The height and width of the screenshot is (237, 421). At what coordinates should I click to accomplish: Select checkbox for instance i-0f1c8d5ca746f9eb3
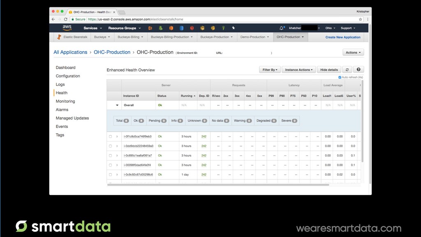pos(110,137)
